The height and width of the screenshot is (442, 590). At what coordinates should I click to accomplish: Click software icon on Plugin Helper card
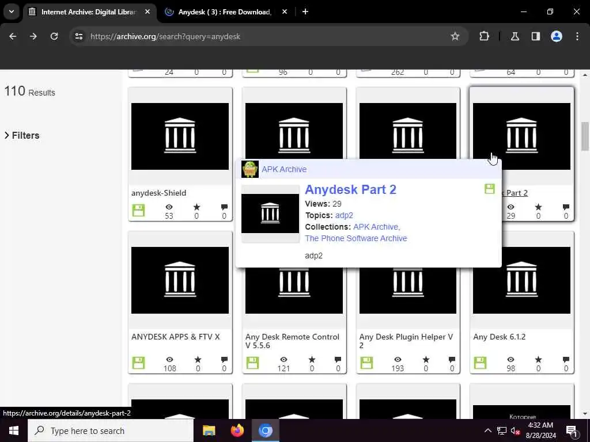coord(366,363)
